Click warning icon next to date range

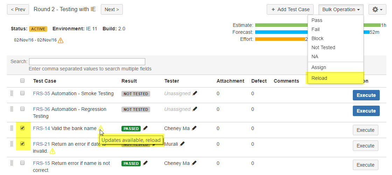point(61,40)
